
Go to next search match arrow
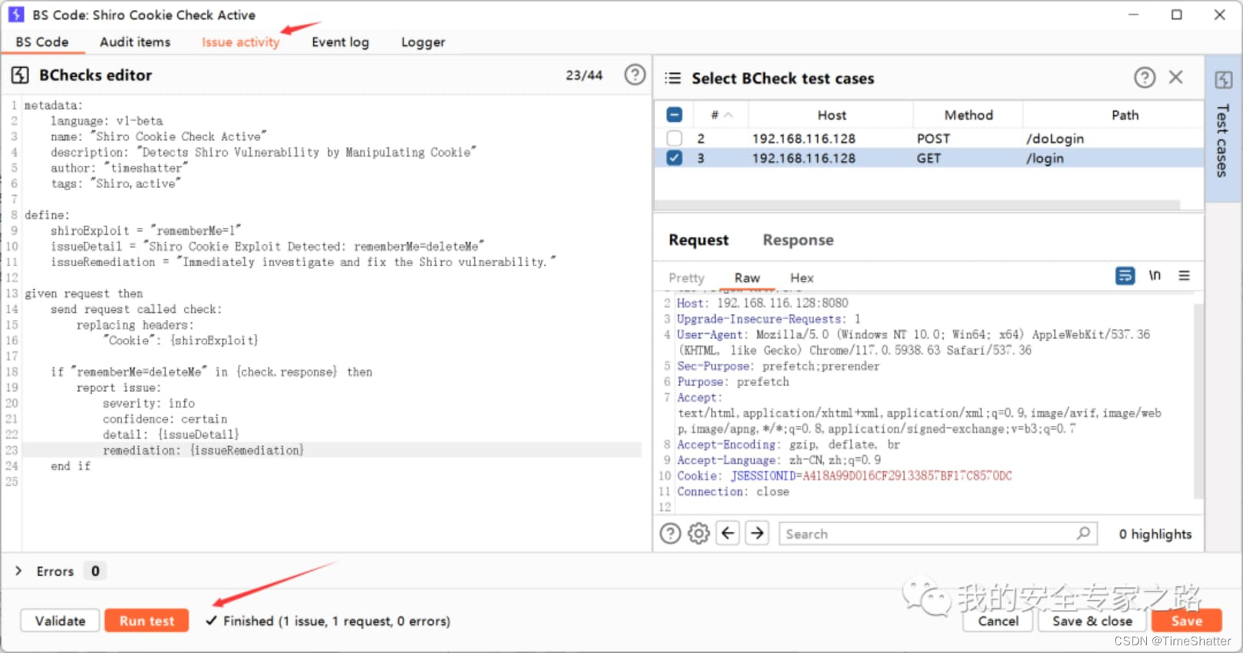click(757, 533)
